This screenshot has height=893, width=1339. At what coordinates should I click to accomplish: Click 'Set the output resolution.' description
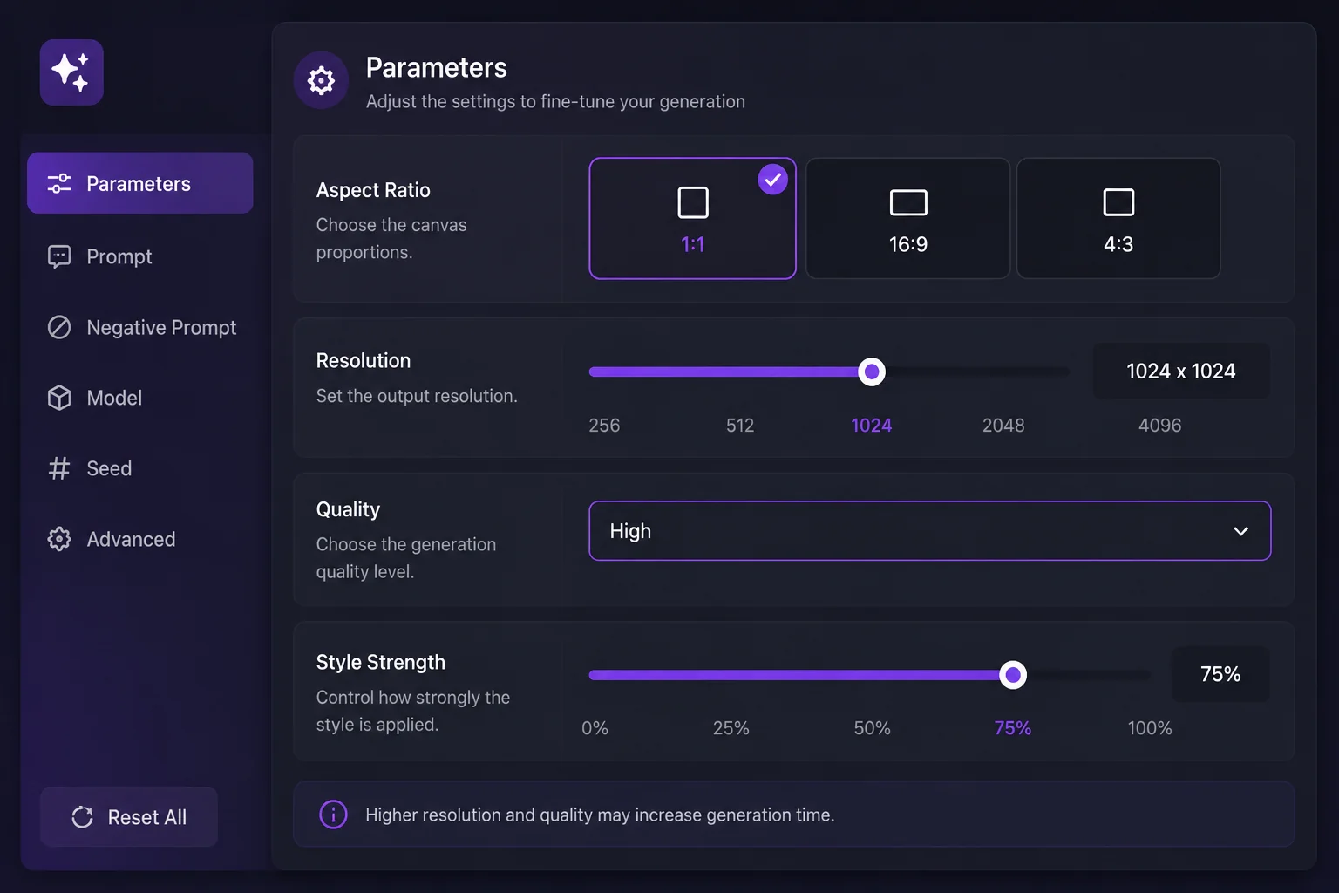(417, 396)
